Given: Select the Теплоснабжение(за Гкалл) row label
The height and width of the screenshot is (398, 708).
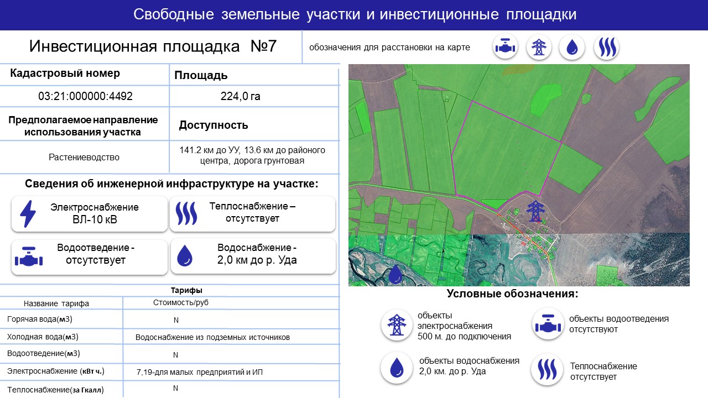Looking at the screenshot, I should pos(55,390).
